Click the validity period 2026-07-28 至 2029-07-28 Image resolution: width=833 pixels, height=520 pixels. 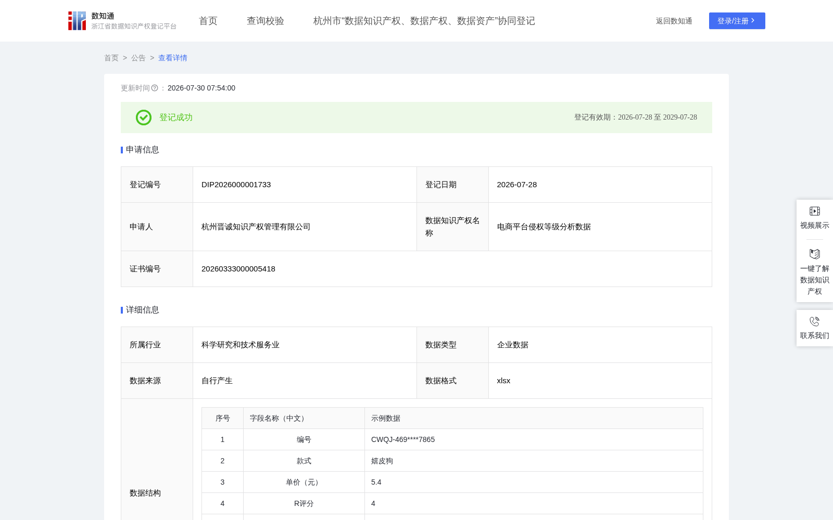point(658,118)
